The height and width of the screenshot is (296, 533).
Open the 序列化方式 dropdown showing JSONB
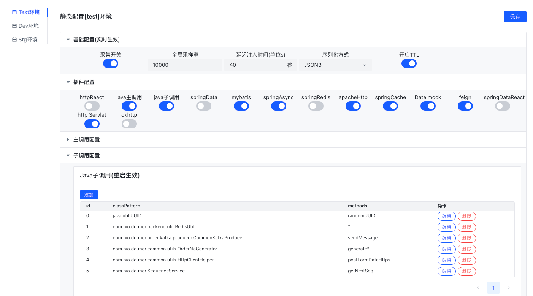(335, 65)
